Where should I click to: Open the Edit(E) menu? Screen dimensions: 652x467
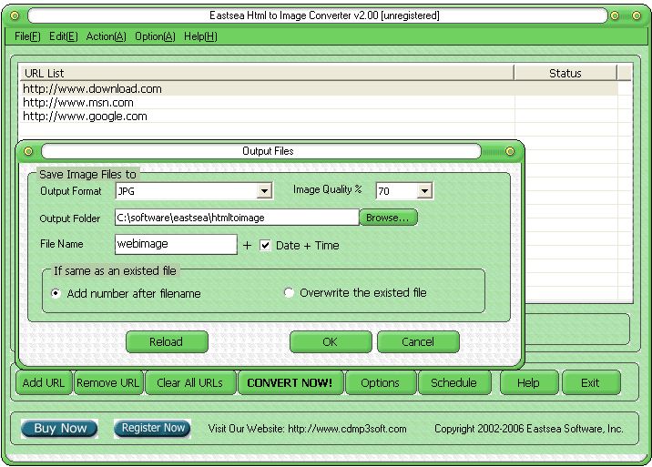[63, 36]
